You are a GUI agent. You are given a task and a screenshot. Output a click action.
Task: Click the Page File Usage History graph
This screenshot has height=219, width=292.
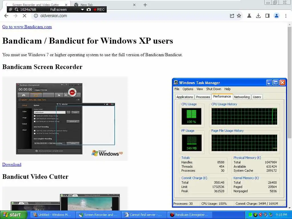pyautogui.click(x=244, y=143)
